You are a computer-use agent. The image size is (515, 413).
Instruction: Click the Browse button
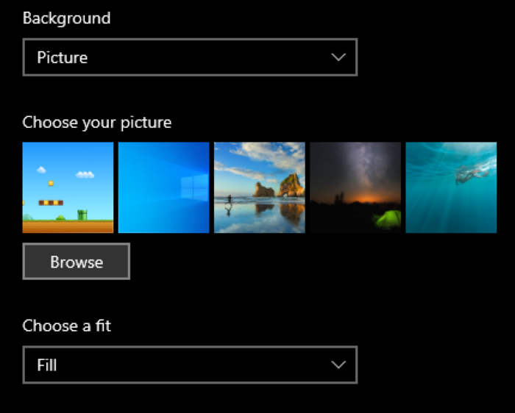[77, 262]
